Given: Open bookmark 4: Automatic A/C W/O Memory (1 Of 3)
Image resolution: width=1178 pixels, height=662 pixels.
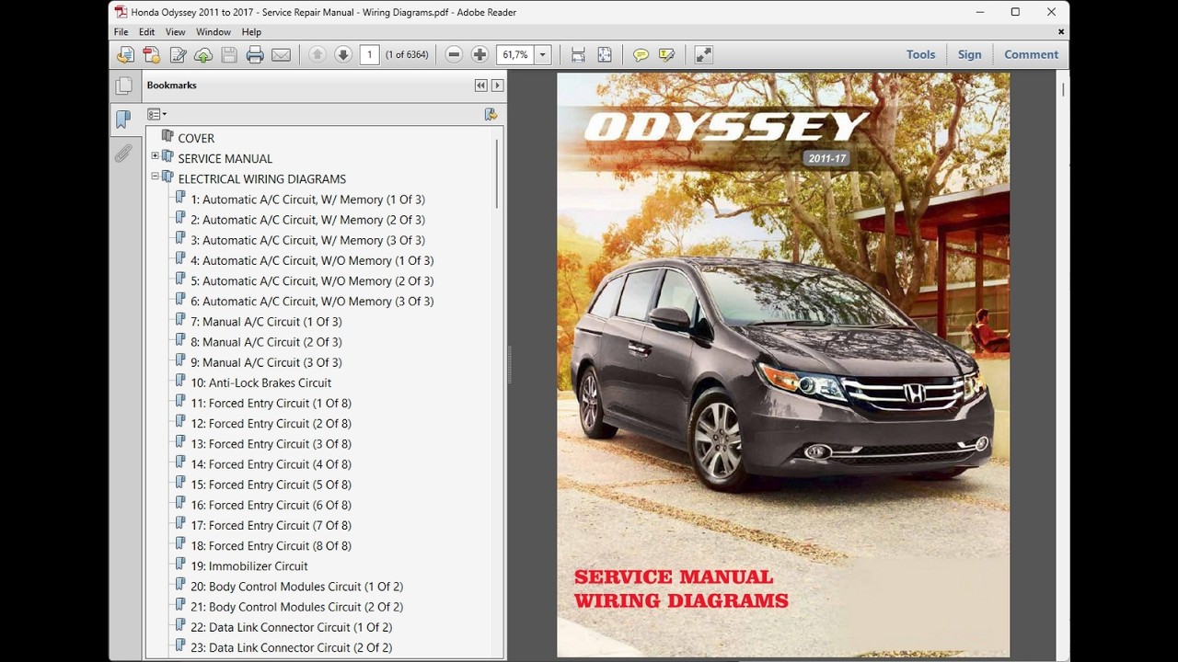Looking at the screenshot, I should pos(312,260).
